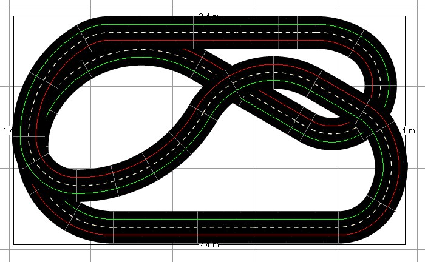425x262 pixels.
Task: Select the "1.4" dimension label on the left edge
Action: coord(7,130)
